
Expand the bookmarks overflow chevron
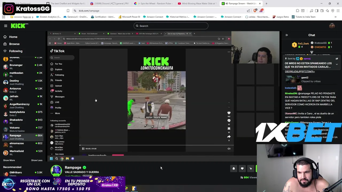[335, 17]
